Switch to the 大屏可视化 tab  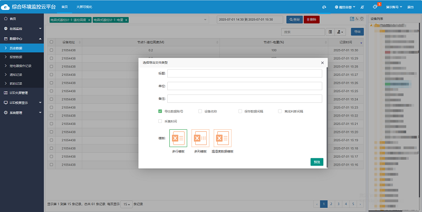pos(83,7)
